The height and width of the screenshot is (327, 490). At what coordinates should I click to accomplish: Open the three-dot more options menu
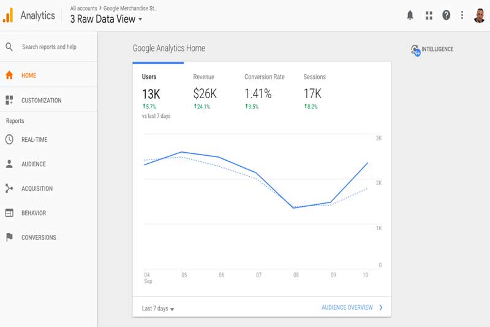tap(462, 15)
